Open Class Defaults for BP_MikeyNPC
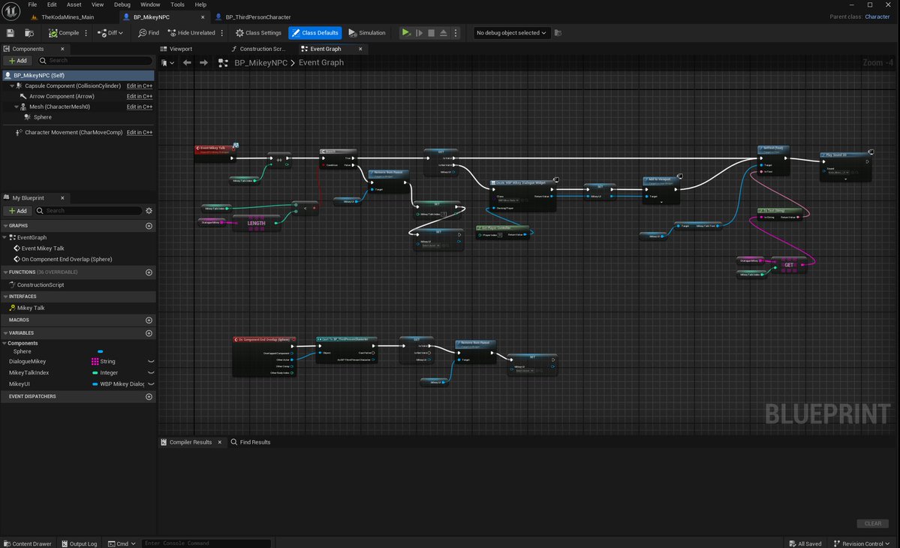Image resolution: width=900 pixels, height=548 pixels. tap(315, 32)
